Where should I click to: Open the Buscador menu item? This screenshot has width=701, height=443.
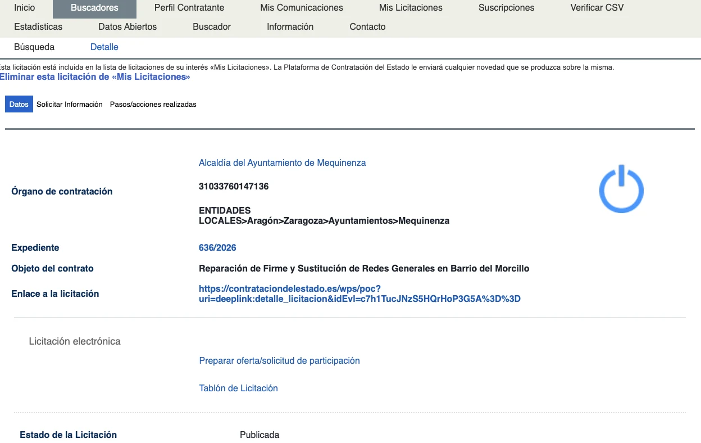pyautogui.click(x=212, y=26)
